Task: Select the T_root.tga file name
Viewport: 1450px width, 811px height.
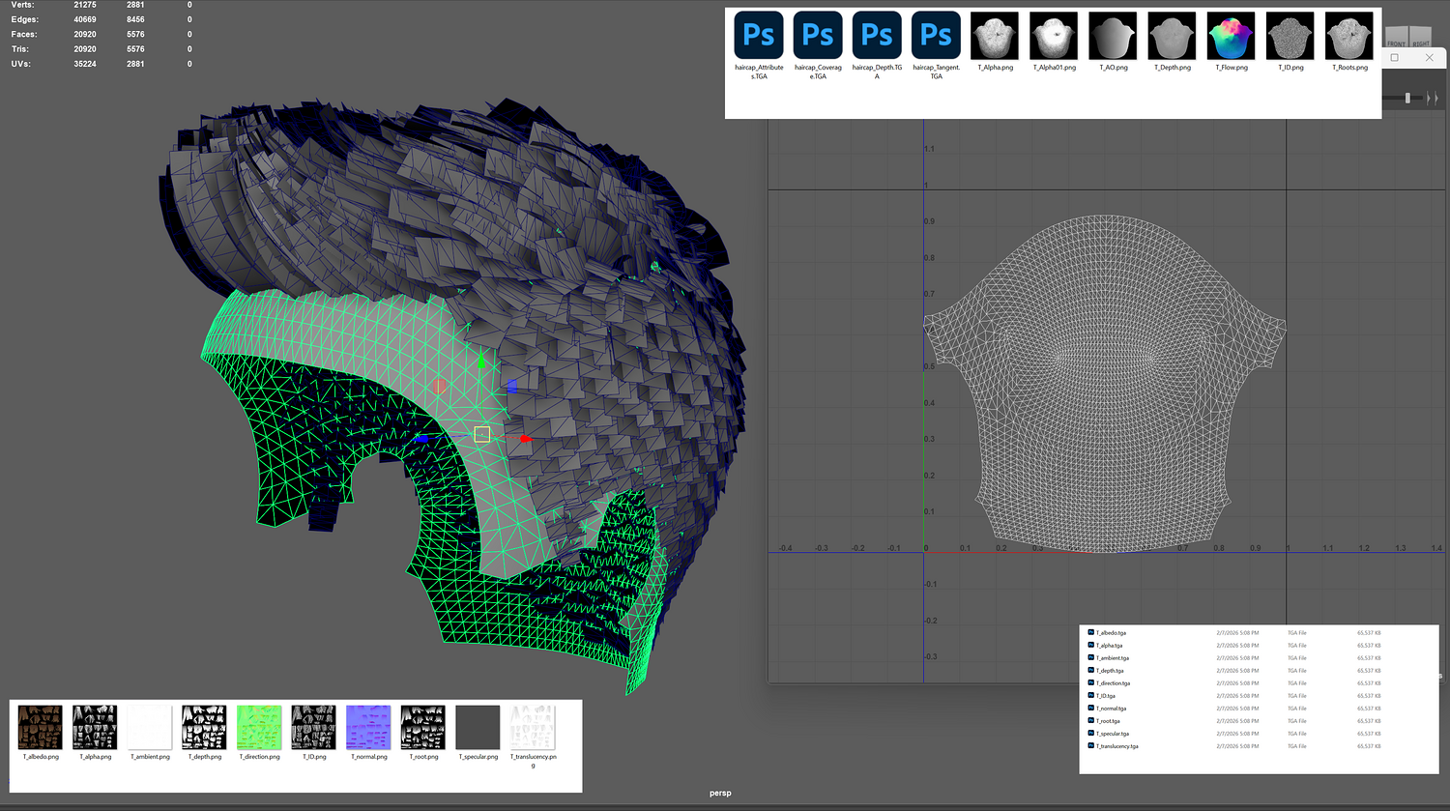Action: 1109,721
